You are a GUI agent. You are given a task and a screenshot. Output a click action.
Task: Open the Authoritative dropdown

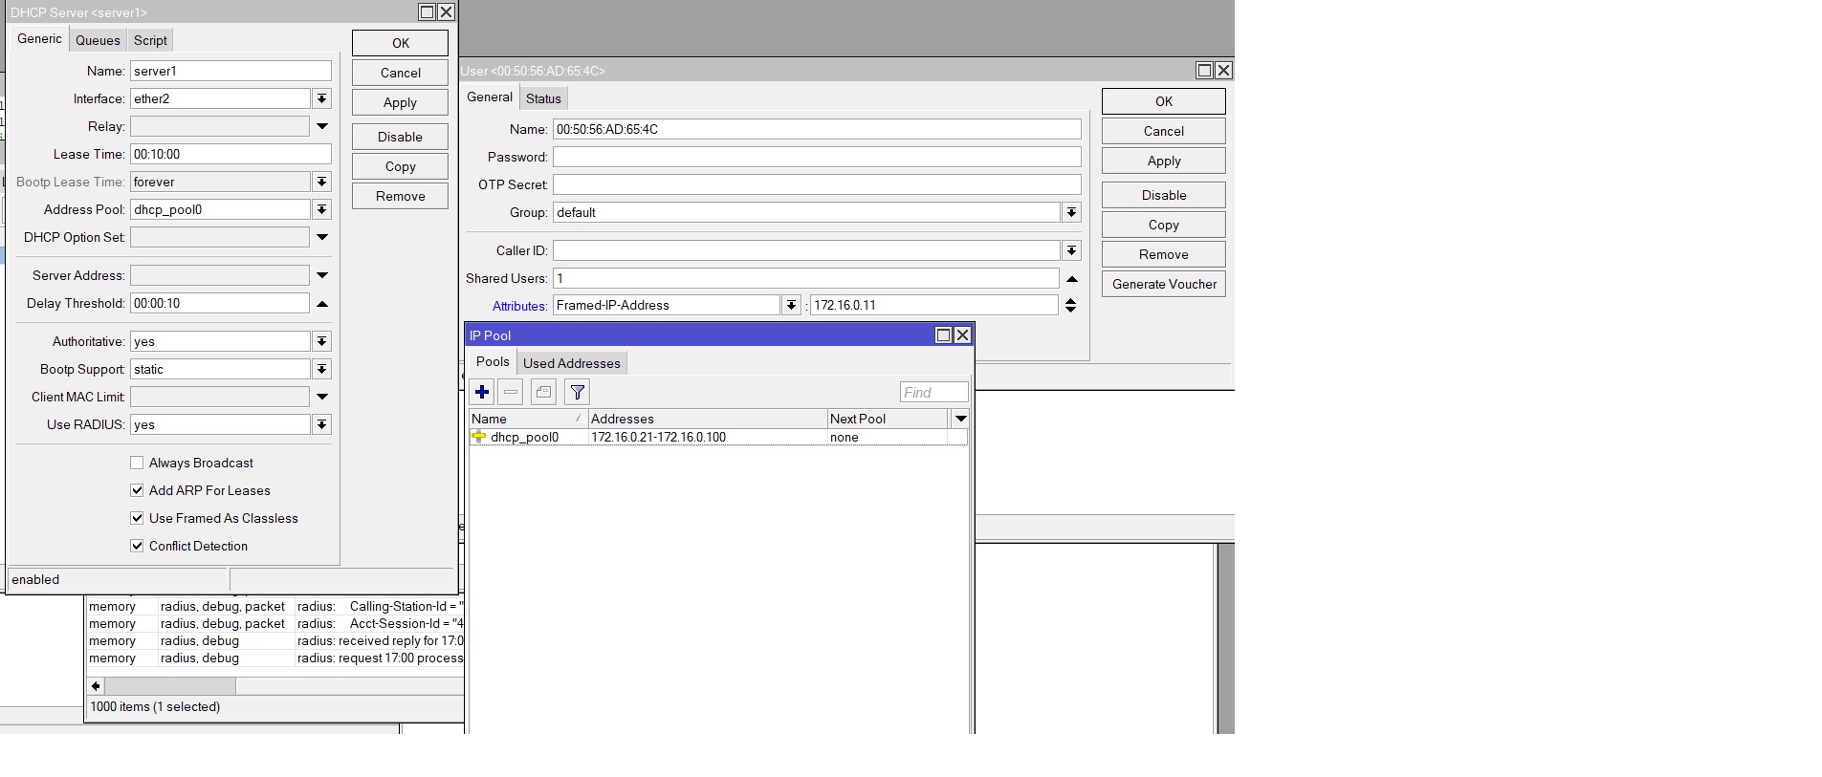(322, 341)
